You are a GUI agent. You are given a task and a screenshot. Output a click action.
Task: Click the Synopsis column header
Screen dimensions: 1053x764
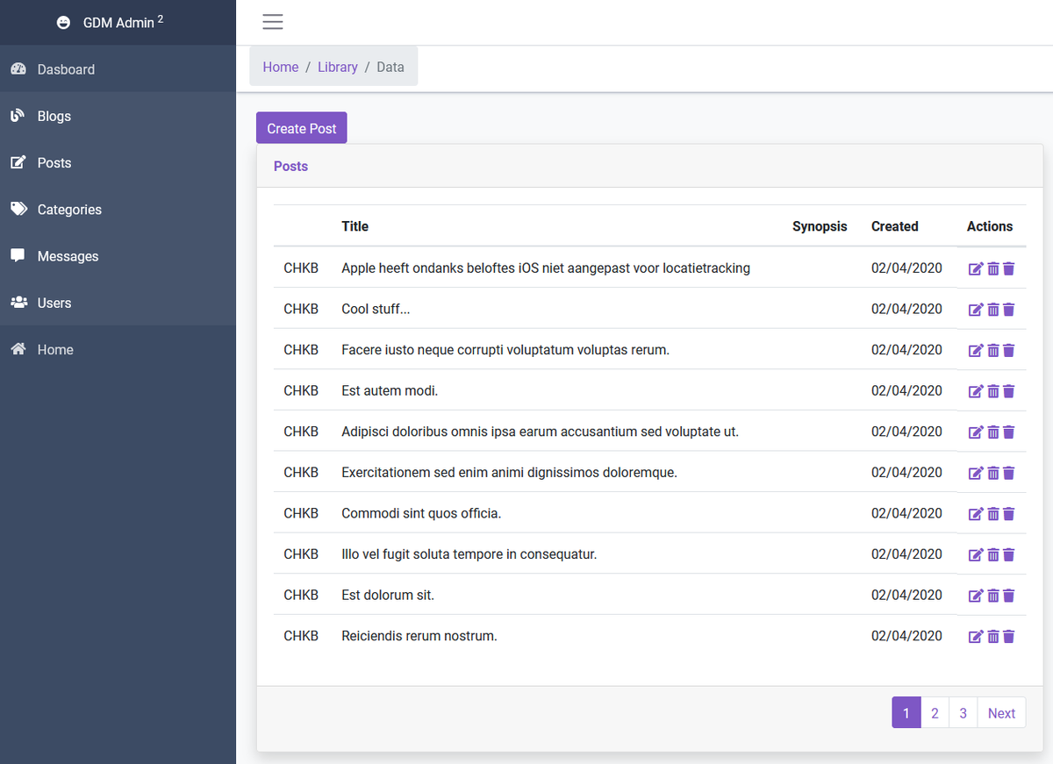coord(820,226)
